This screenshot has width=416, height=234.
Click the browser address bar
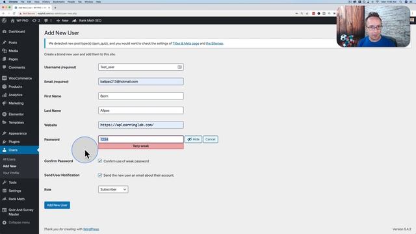(x=159, y=14)
